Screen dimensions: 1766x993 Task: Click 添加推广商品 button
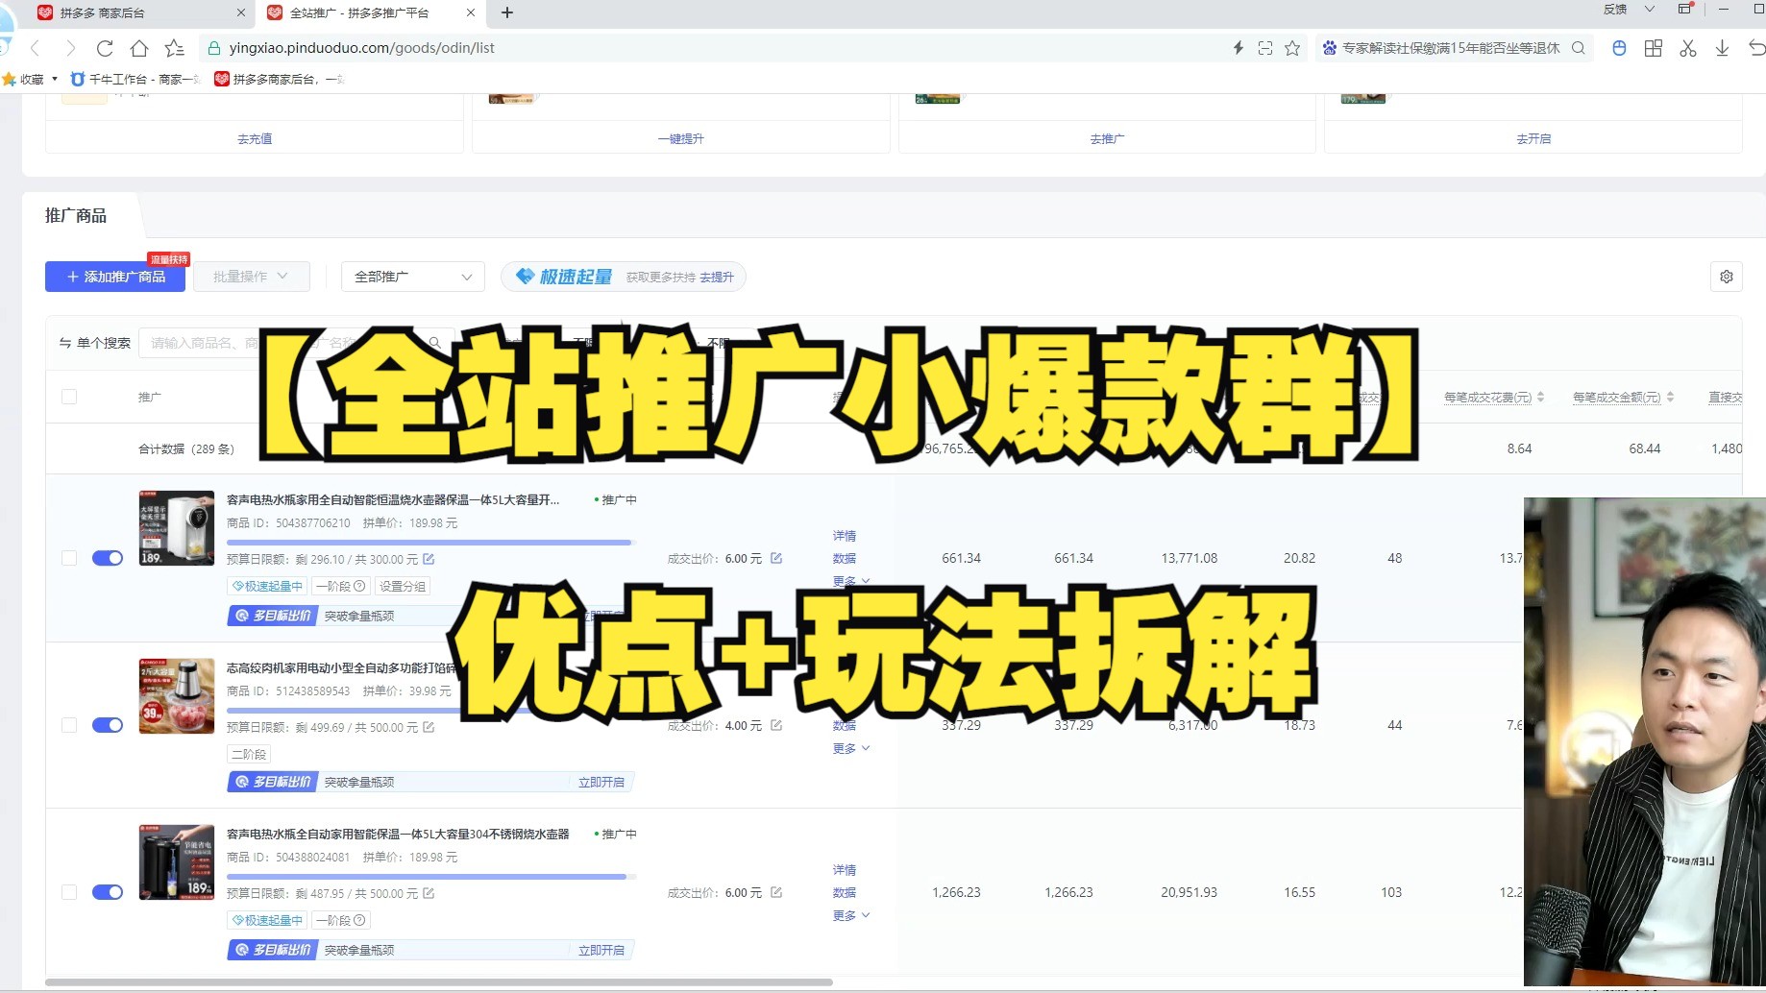tap(115, 277)
